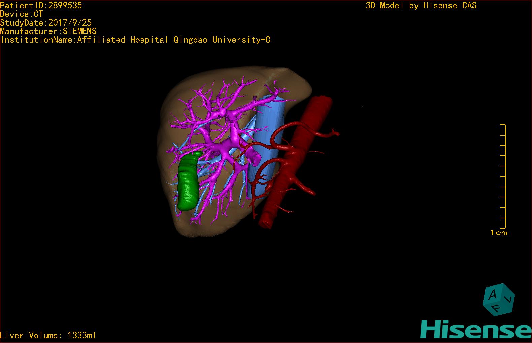
Task: Click the '1cm' scale label
Action: [x=499, y=233]
